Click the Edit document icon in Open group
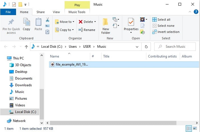 [143, 26]
